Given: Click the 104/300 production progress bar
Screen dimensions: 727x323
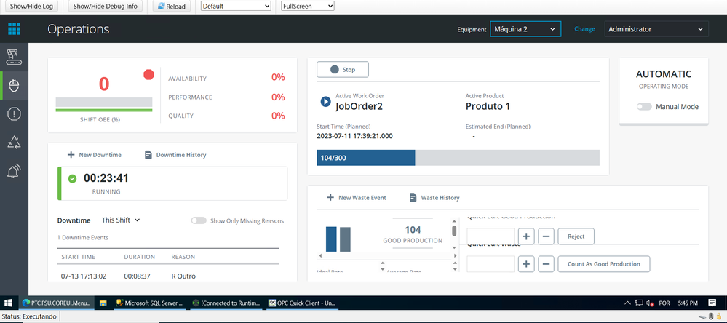Looking at the screenshot, I should click(458, 158).
